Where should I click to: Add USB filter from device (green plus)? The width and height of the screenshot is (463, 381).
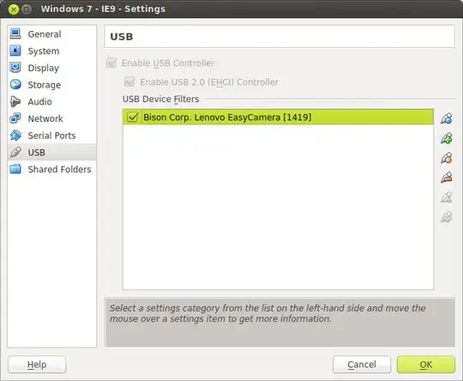click(446, 138)
